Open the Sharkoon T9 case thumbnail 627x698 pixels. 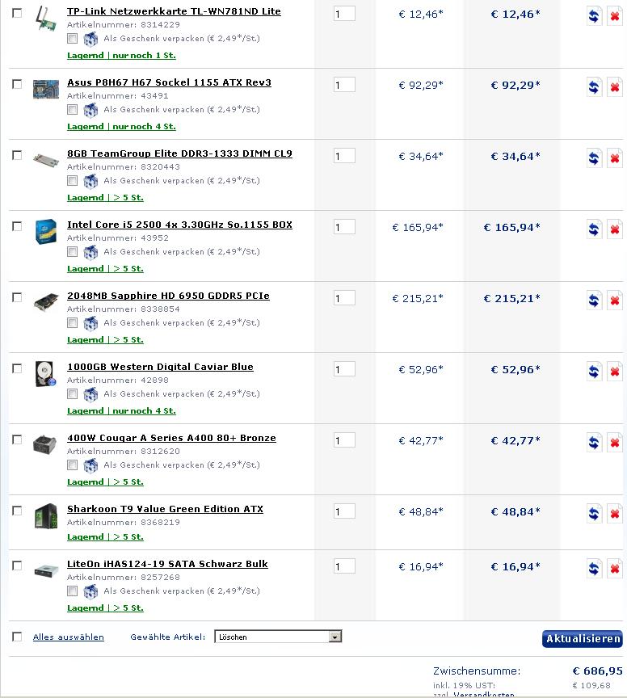46,516
